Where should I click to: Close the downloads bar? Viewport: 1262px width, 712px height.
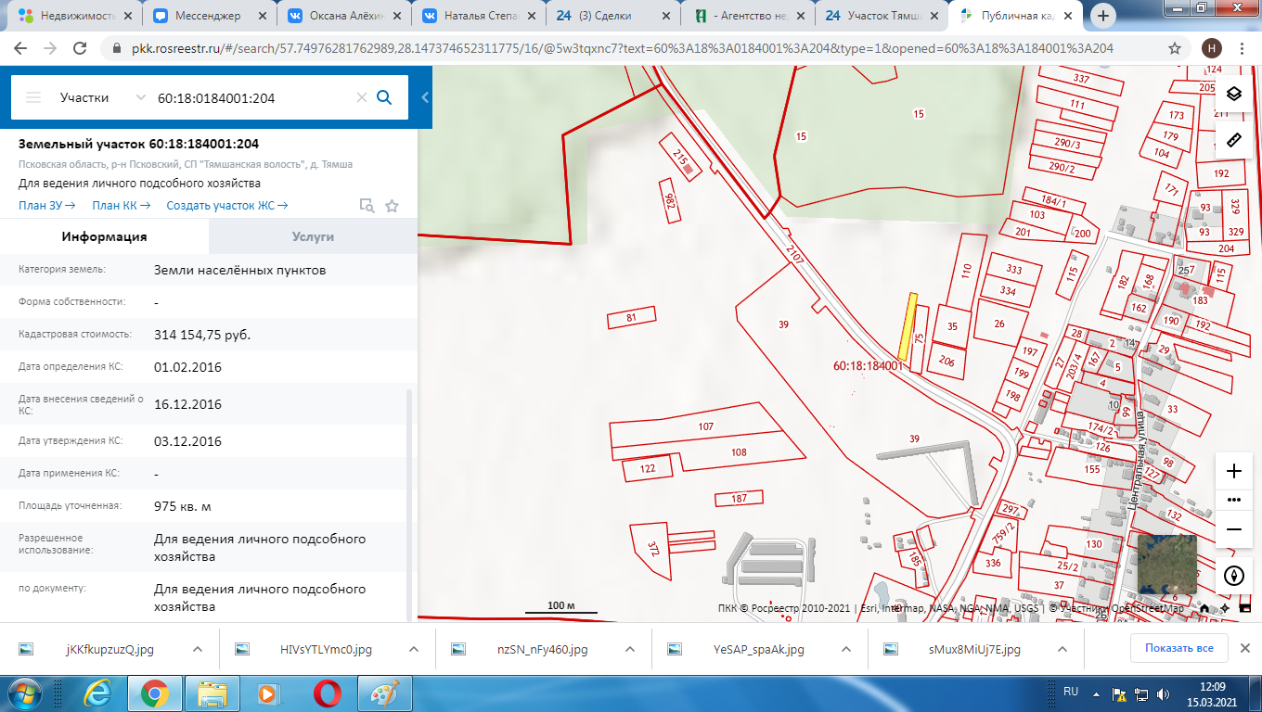[x=1244, y=648]
